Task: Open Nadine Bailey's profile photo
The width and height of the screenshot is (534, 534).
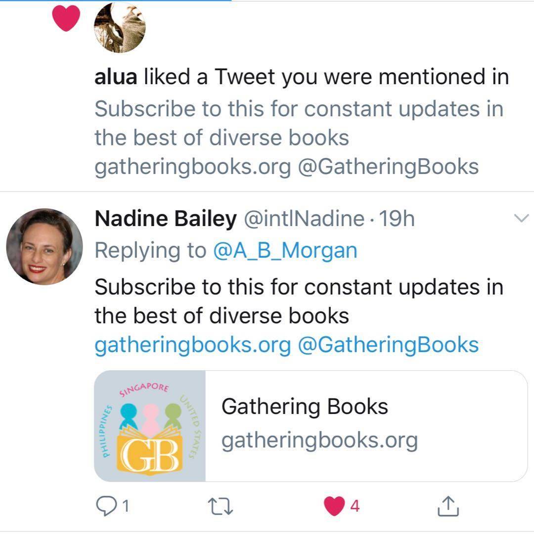Action: [44, 246]
